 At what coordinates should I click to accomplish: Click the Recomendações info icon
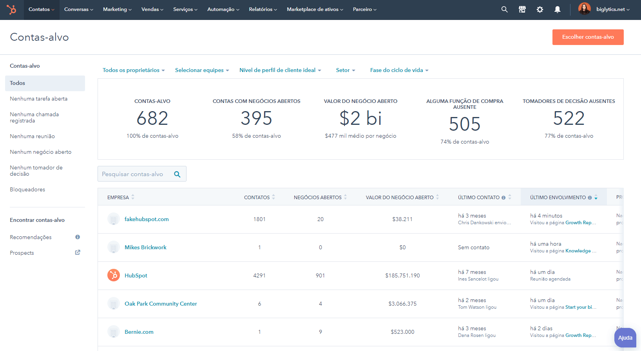78,237
